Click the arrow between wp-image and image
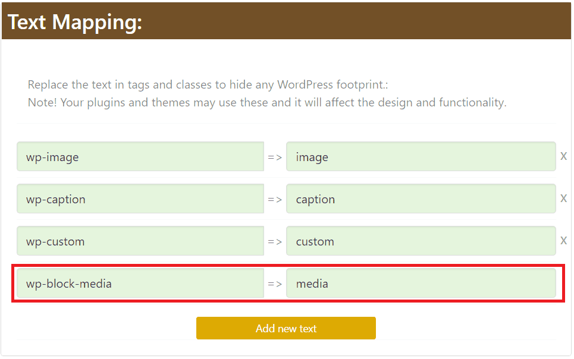 (275, 156)
